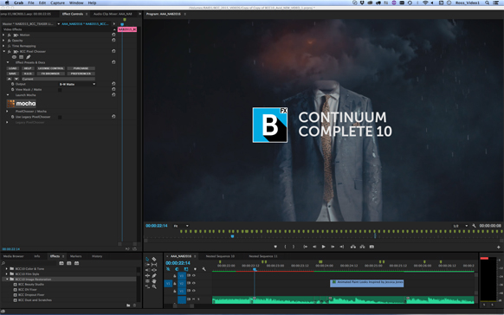
Task: Select the Hand tool
Action: 154,281
